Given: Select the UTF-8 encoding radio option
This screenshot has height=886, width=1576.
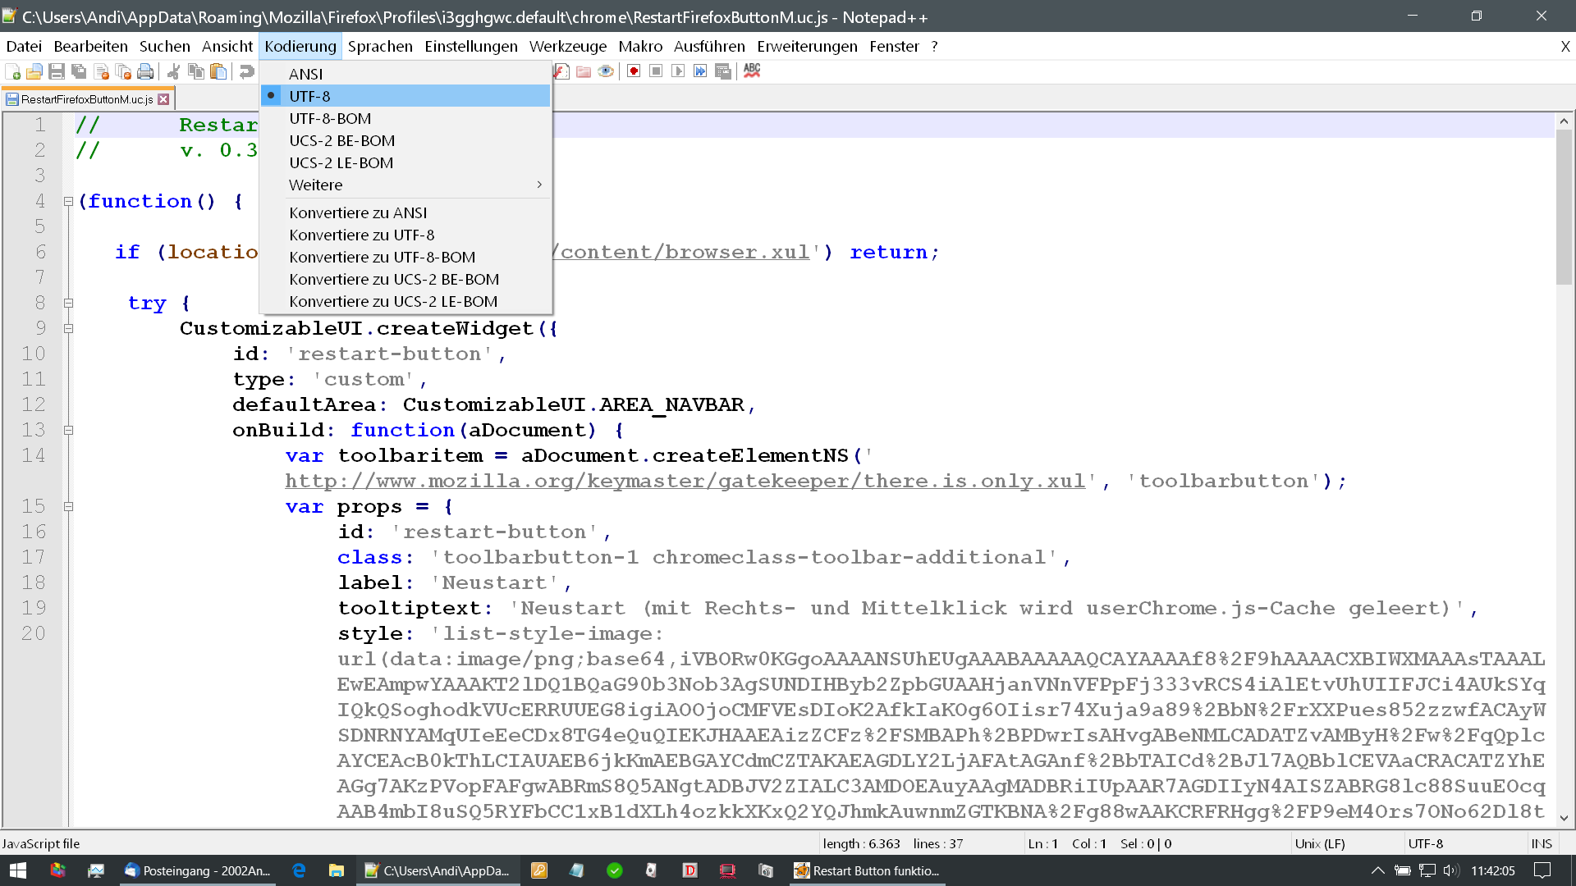Looking at the screenshot, I should click(x=309, y=96).
